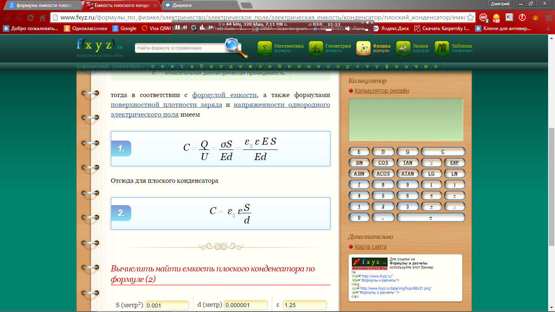This screenshot has width=555, height=312.
Task: Open the Карта сайта link
Action: [371, 247]
